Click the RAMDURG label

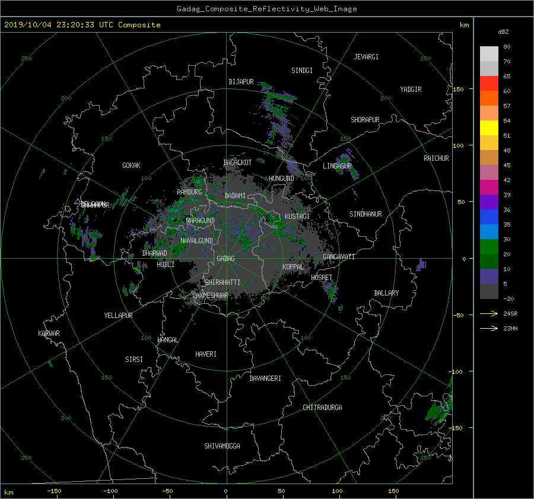pos(189,192)
